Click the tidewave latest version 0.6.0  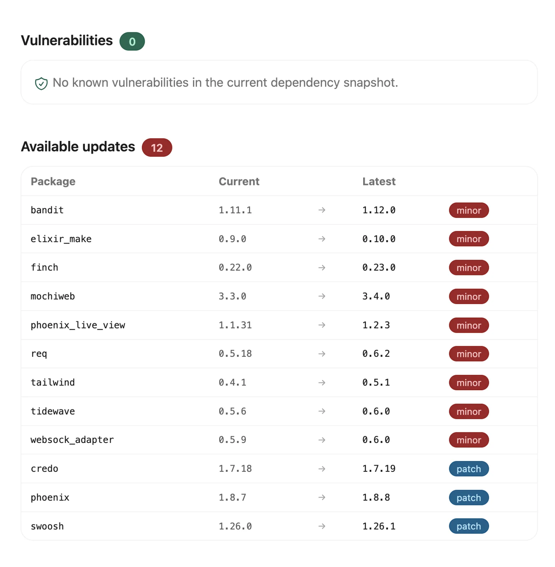[x=376, y=411]
